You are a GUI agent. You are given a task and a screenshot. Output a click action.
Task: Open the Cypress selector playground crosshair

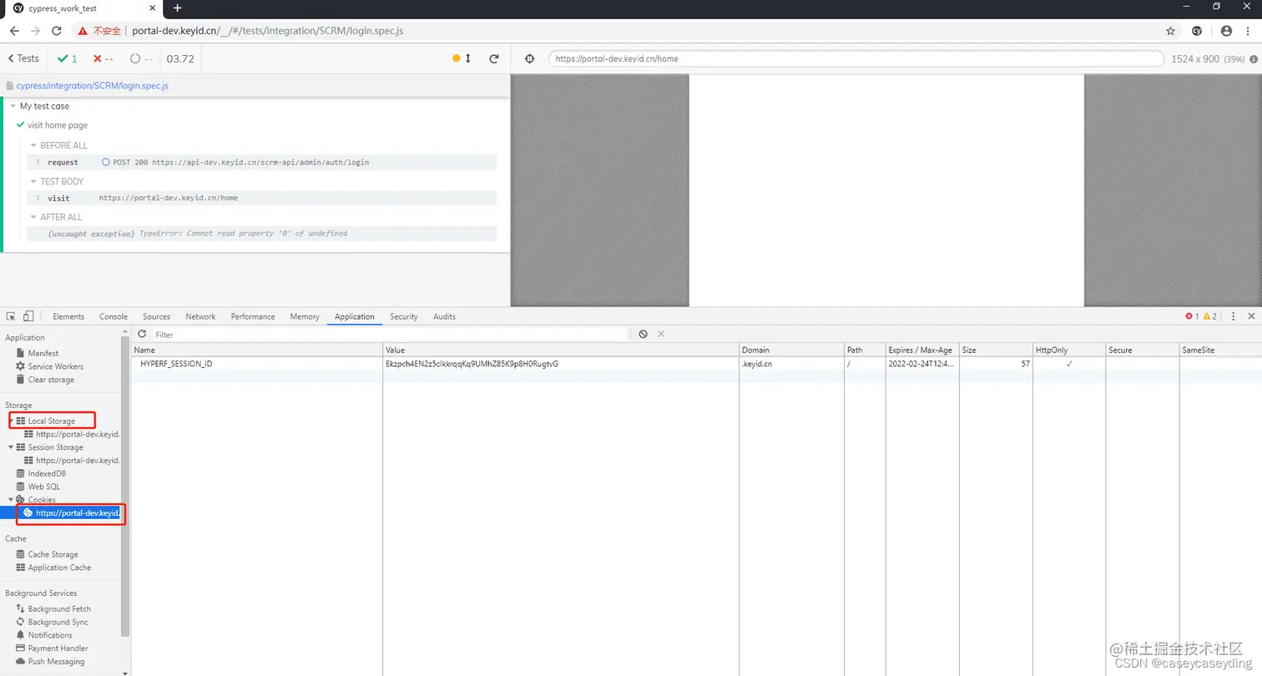point(529,58)
